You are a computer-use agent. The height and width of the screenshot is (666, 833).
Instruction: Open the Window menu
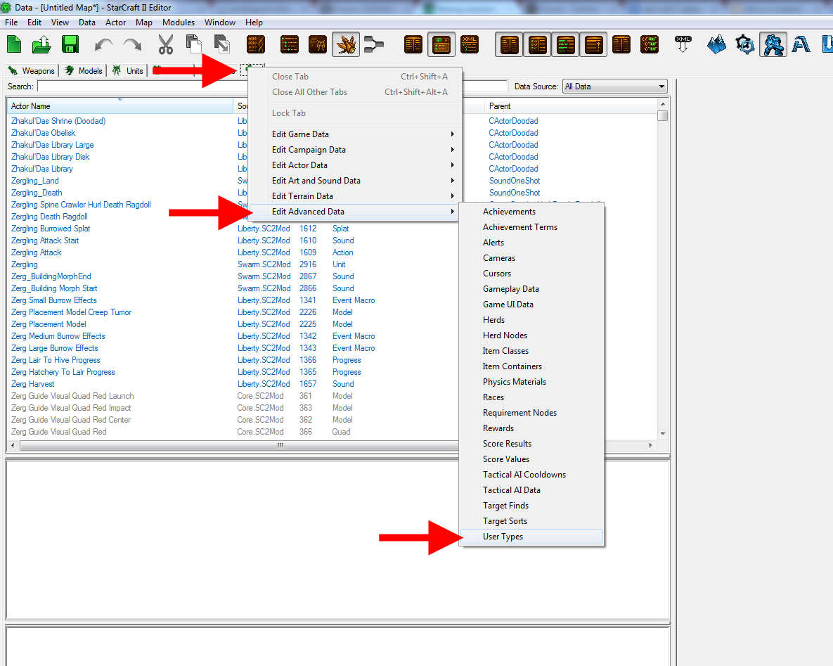(x=220, y=23)
